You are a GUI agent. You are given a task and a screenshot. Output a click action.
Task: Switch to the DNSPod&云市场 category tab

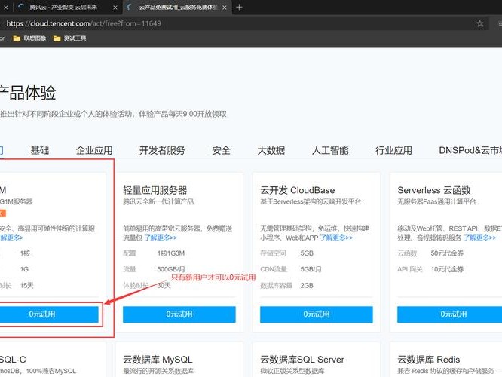470,150
